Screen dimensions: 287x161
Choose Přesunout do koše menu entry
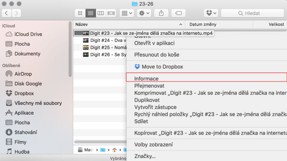[157, 55]
